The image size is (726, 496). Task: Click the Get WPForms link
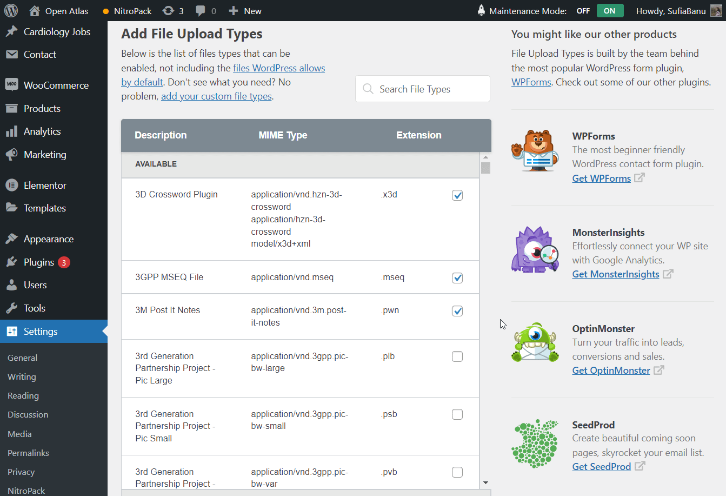coord(602,178)
